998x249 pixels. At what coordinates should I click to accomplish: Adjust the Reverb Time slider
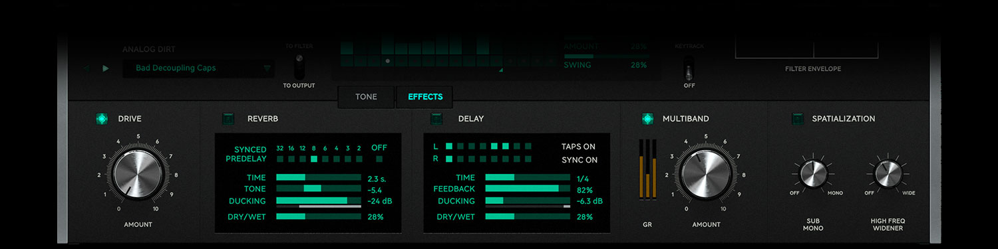coord(319,177)
